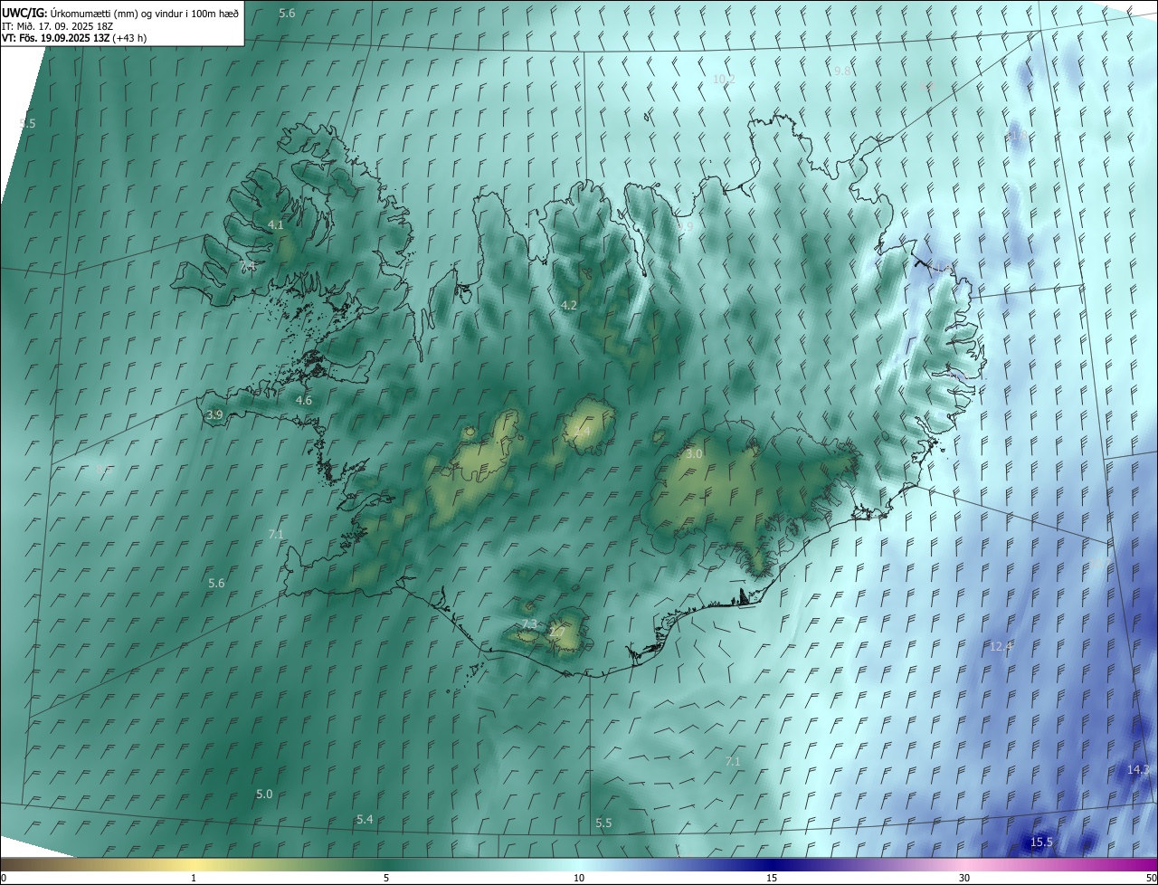Click the 4.6 value label on the map
The height and width of the screenshot is (885, 1158).
[x=304, y=400]
